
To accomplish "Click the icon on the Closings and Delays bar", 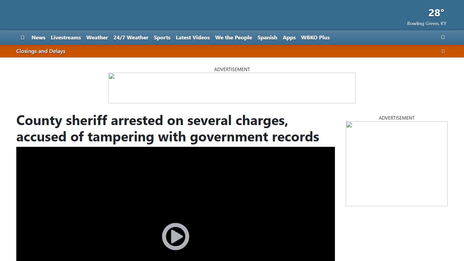I will coord(443,51).
